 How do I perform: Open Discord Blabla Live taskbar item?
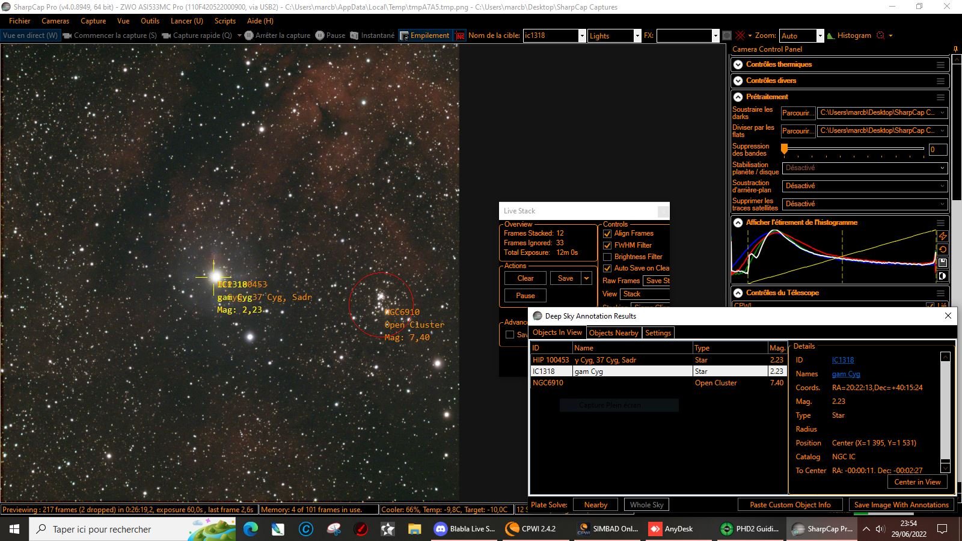click(x=465, y=529)
